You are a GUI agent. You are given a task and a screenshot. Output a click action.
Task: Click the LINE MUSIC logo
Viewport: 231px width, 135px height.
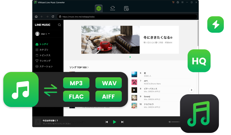[x=42, y=25]
